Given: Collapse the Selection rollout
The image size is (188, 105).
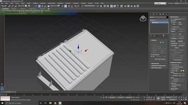Looking at the screenshot, I should pyautogui.click(x=159, y=40).
